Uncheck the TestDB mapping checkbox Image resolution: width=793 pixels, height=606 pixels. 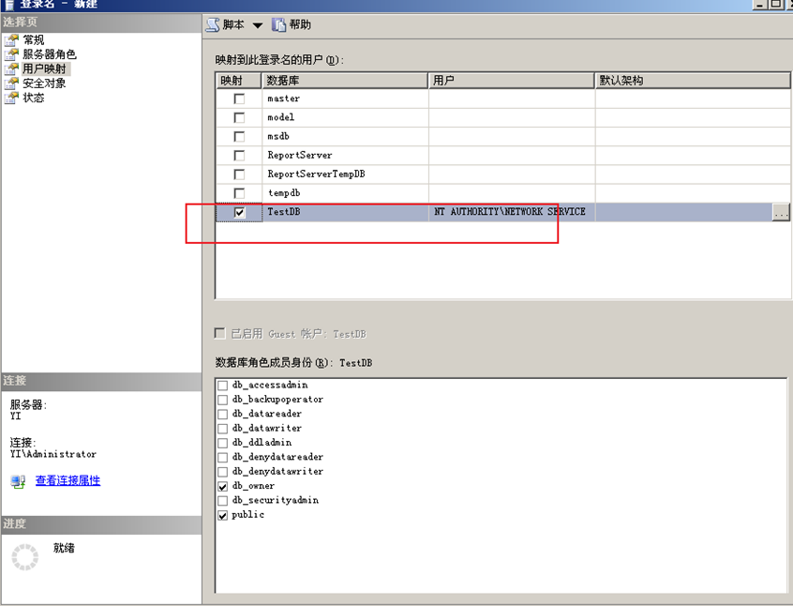coord(238,212)
